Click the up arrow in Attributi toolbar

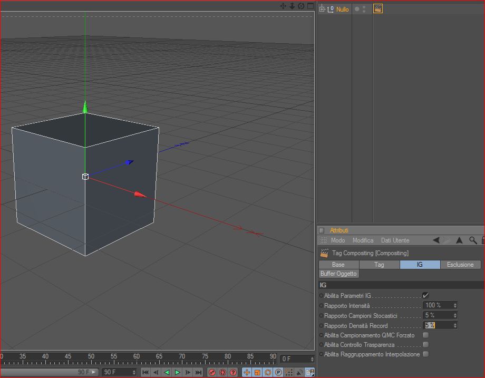pos(459,240)
